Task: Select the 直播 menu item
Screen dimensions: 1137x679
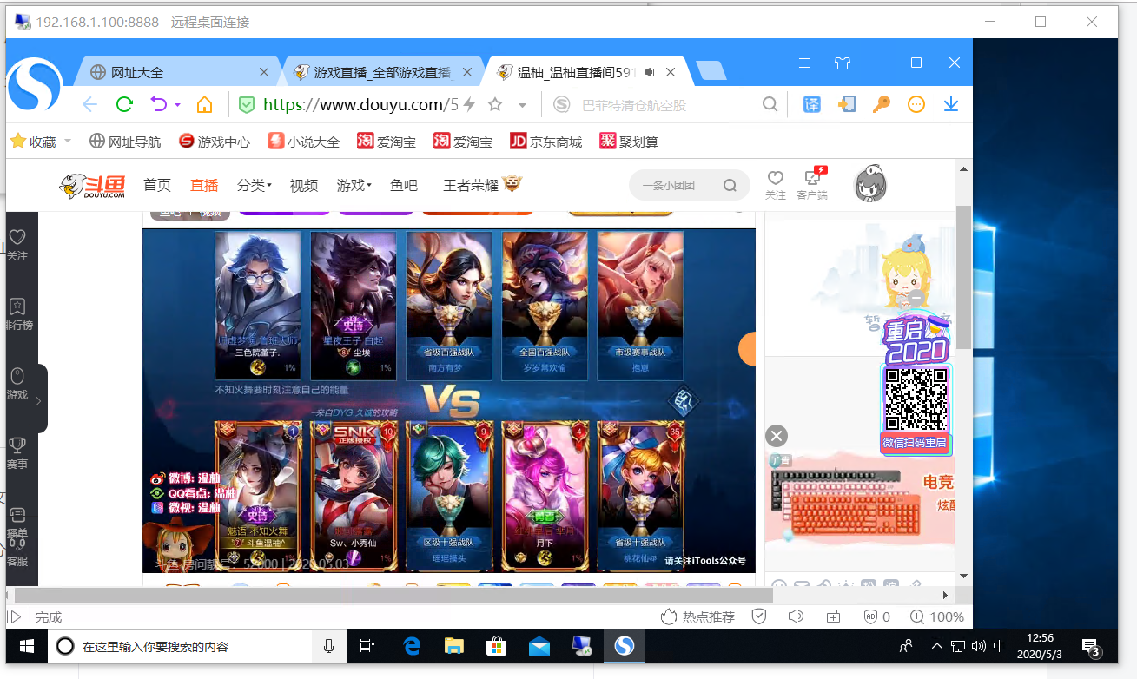Action: click(x=203, y=185)
